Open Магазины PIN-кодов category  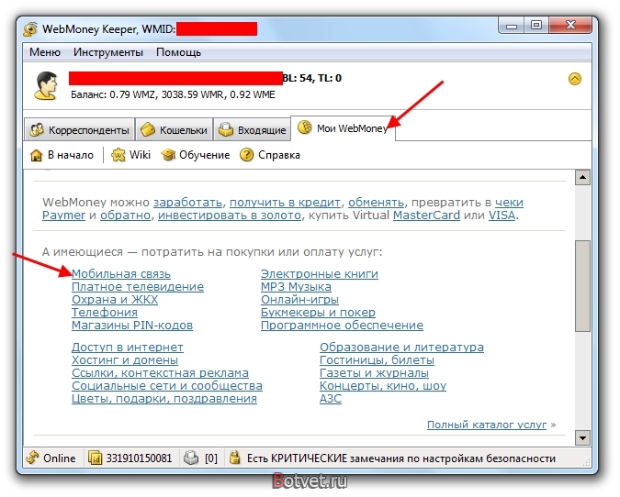coord(132,326)
